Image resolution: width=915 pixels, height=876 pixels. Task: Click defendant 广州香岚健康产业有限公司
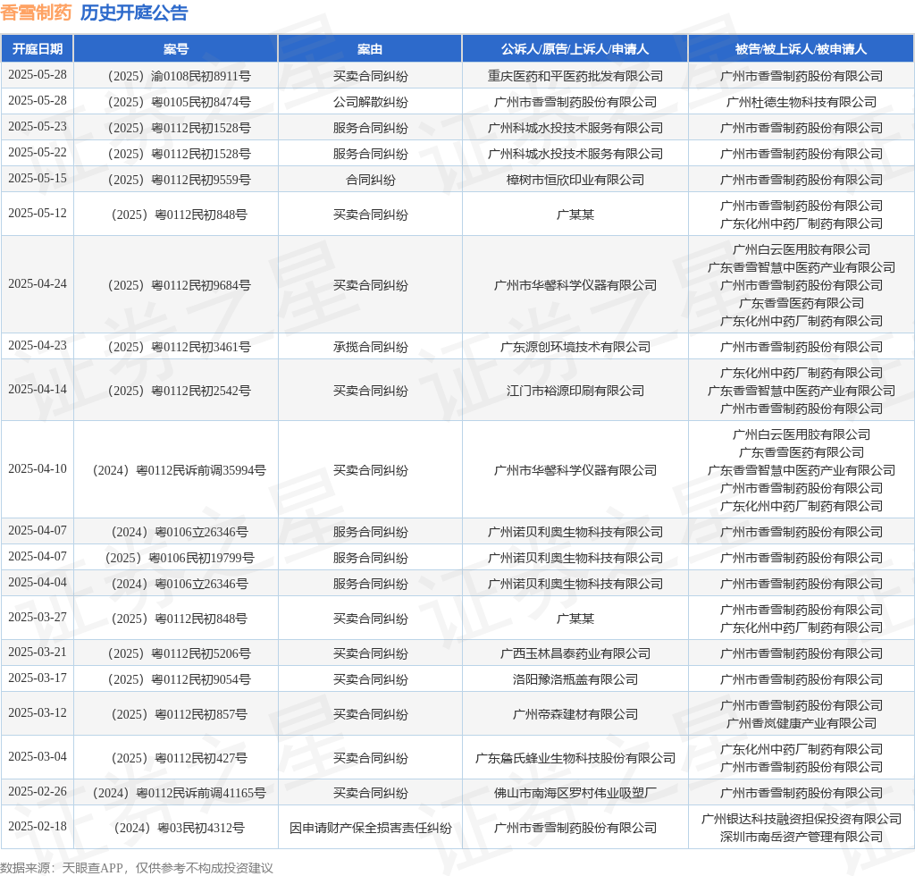point(802,723)
